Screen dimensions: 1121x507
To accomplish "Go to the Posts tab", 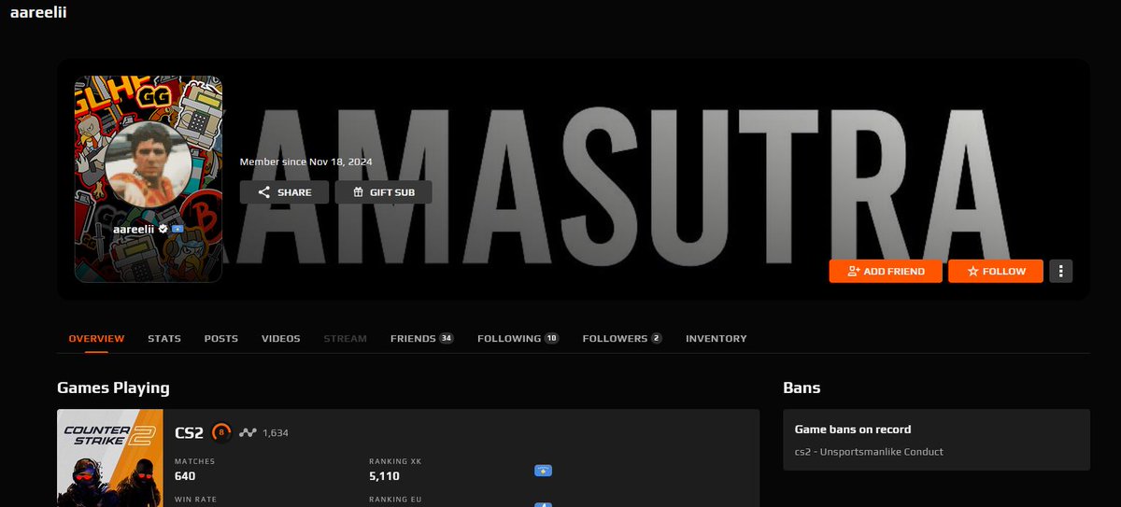I will (221, 338).
